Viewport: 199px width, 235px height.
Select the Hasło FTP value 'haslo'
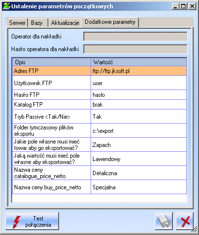pos(138,95)
